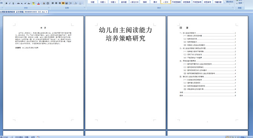Viewport: 253px width, 138px height.
Task: Open the Paragraph dialog launcher
Action: [x=85, y=8]
